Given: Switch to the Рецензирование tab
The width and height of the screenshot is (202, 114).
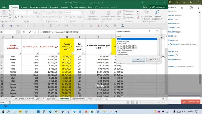Looking at the screenshot, I should (78, 7).
